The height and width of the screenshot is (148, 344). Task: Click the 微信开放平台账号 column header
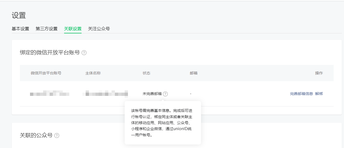46,73
